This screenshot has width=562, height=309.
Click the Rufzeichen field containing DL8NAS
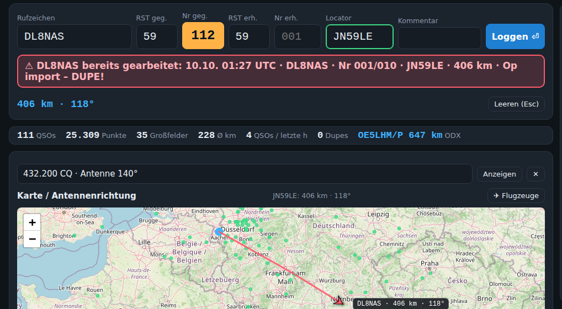tap(74, 36)
